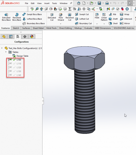Open the Linear Pattern dropdown arrow
Image resolution: width=136 pixels, height=155 pixels.
click(x=104, y=24)
